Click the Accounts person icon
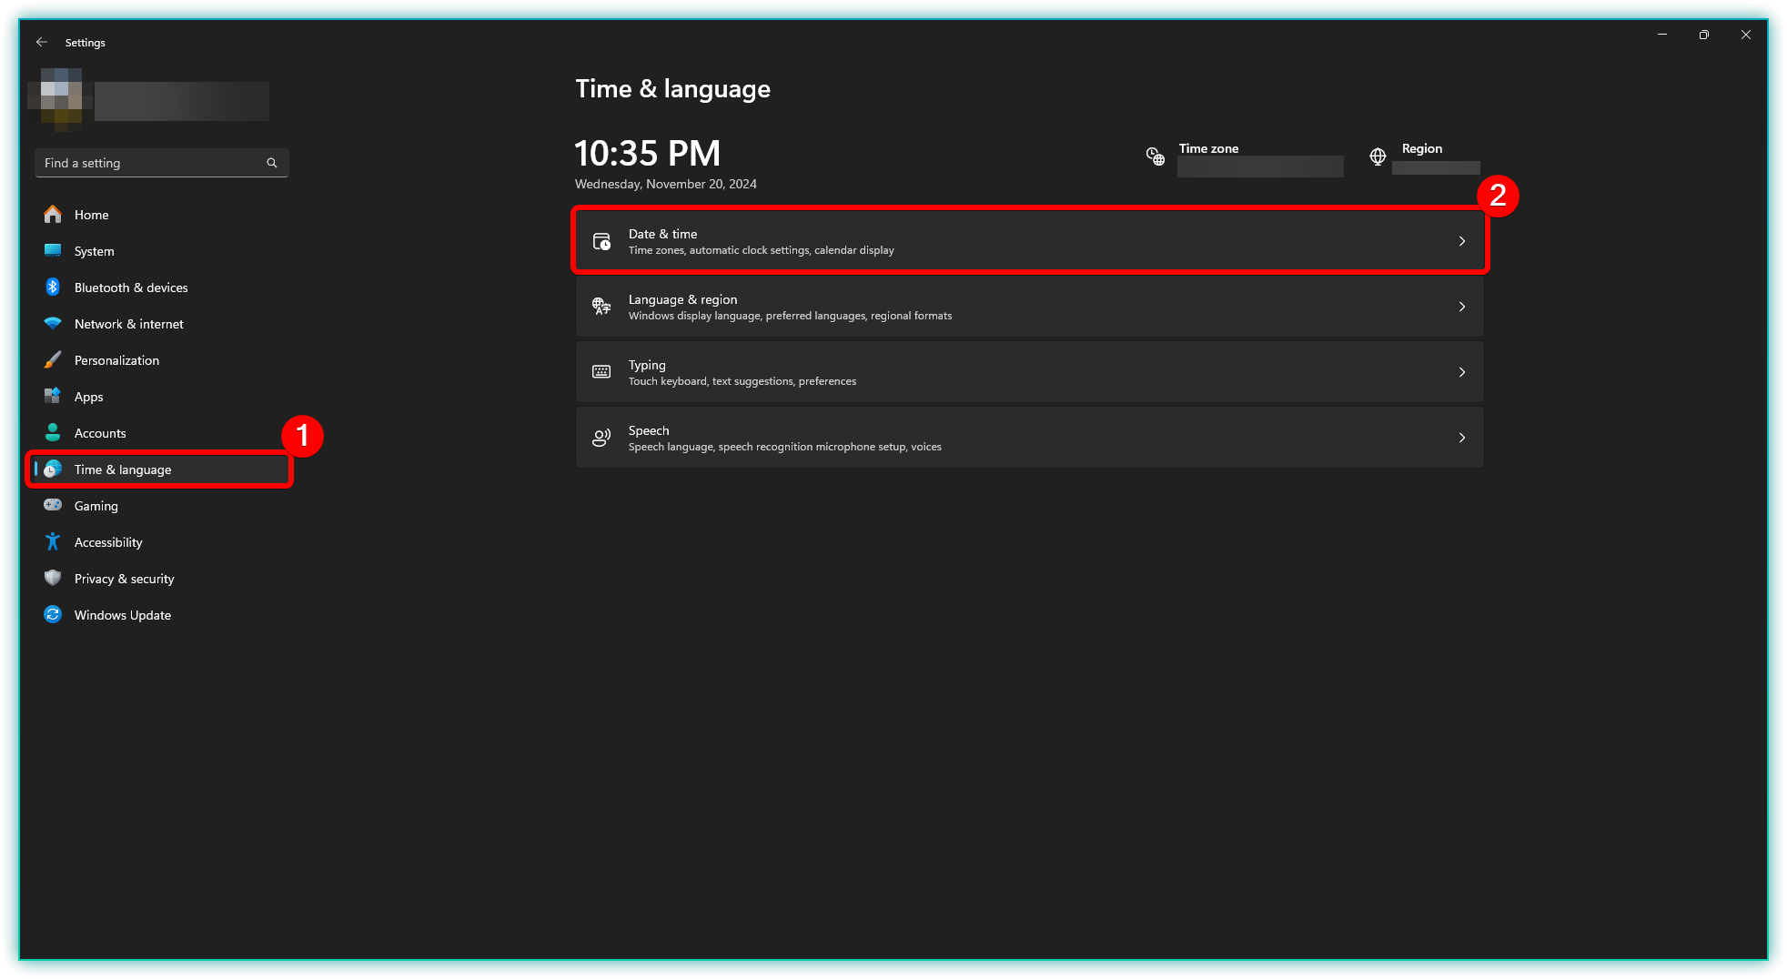 pos(53,433)
